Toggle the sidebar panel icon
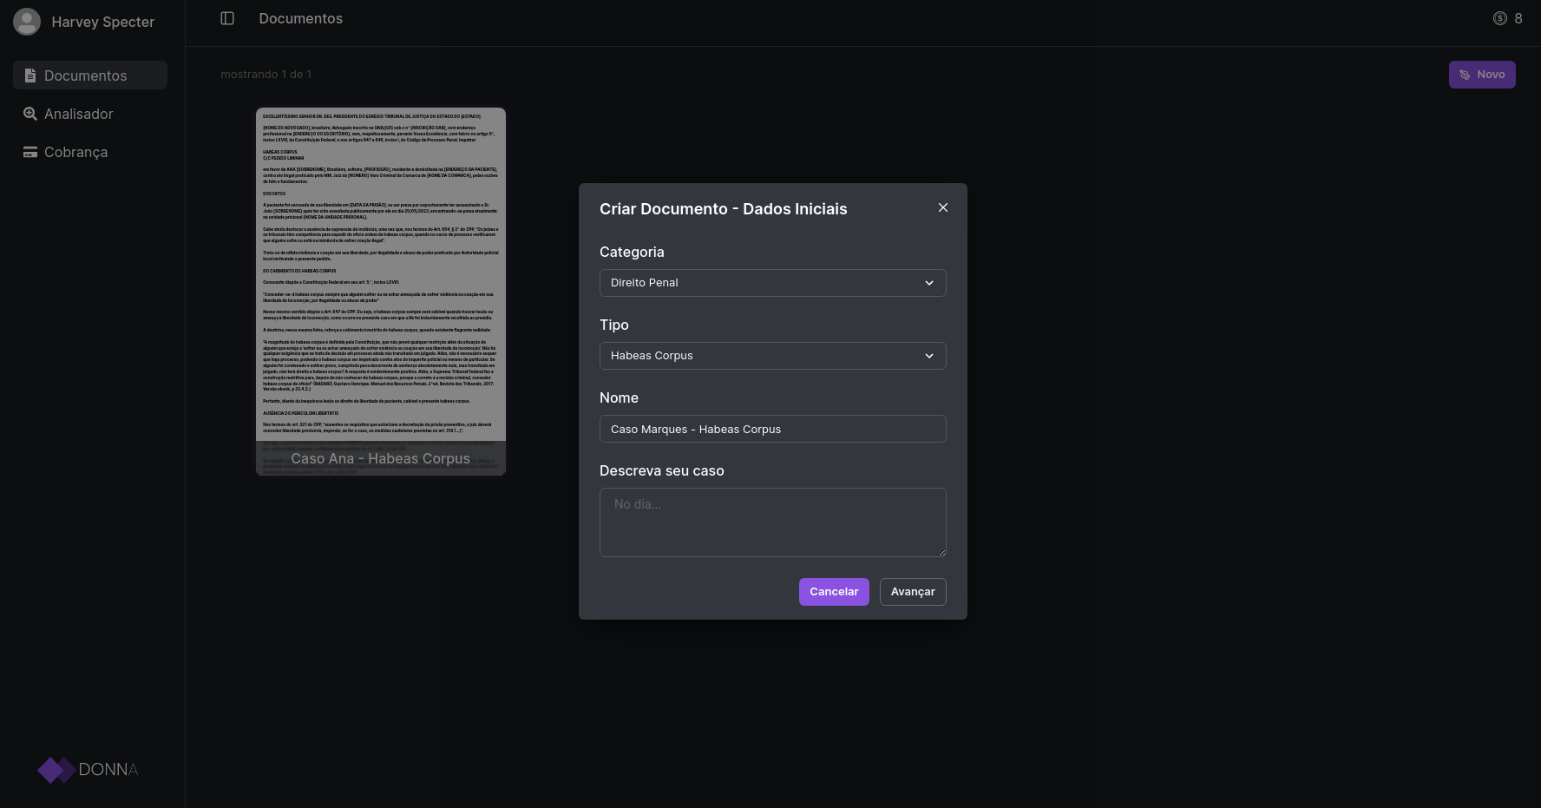 pyautogui.click(x=227, y=18)
